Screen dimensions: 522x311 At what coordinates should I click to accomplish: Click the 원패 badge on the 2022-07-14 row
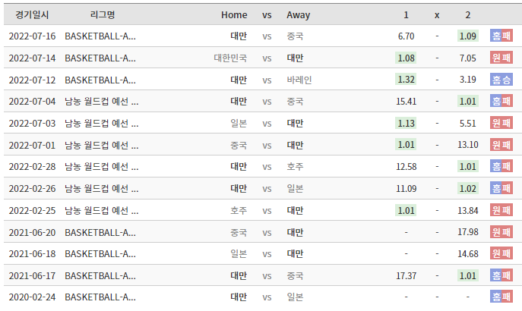tap(501, 58)
